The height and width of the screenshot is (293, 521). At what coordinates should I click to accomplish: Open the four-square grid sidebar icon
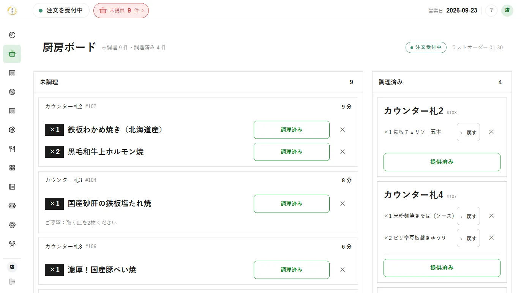[12, 168]
